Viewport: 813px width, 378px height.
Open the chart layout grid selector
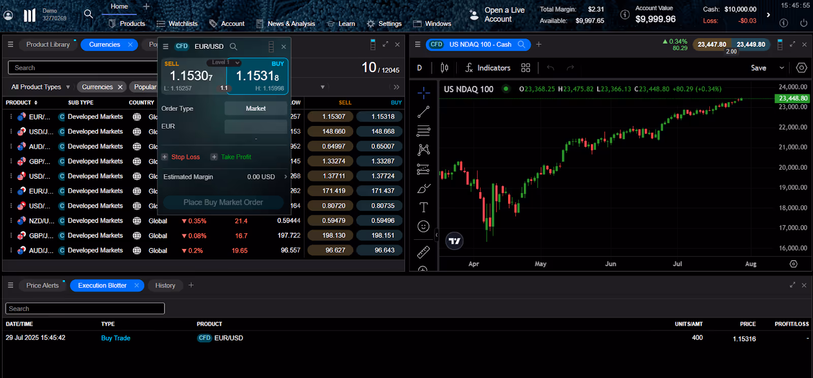click(526, 68)
